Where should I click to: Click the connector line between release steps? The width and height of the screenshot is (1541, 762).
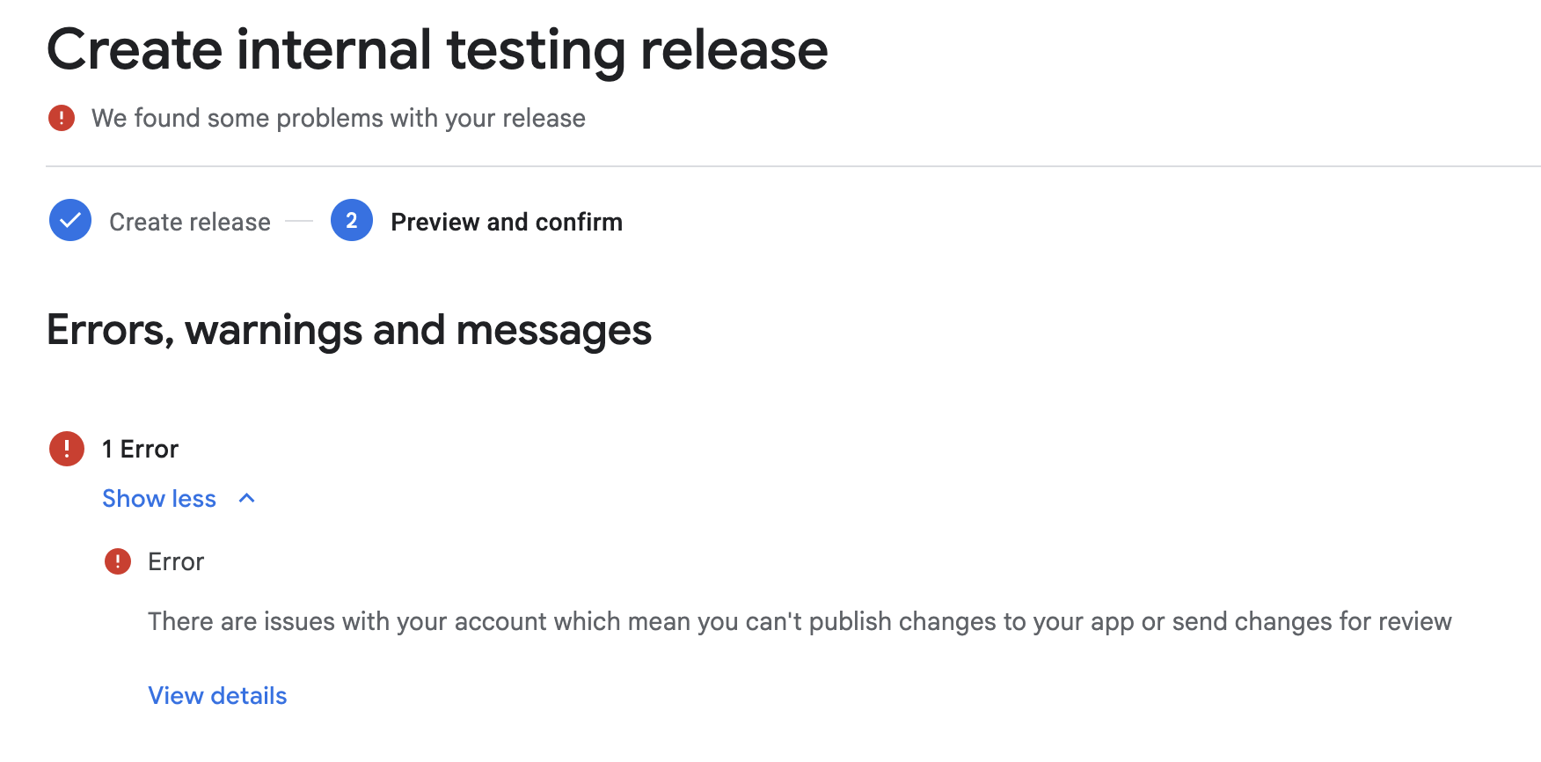[x=299, y=221]
